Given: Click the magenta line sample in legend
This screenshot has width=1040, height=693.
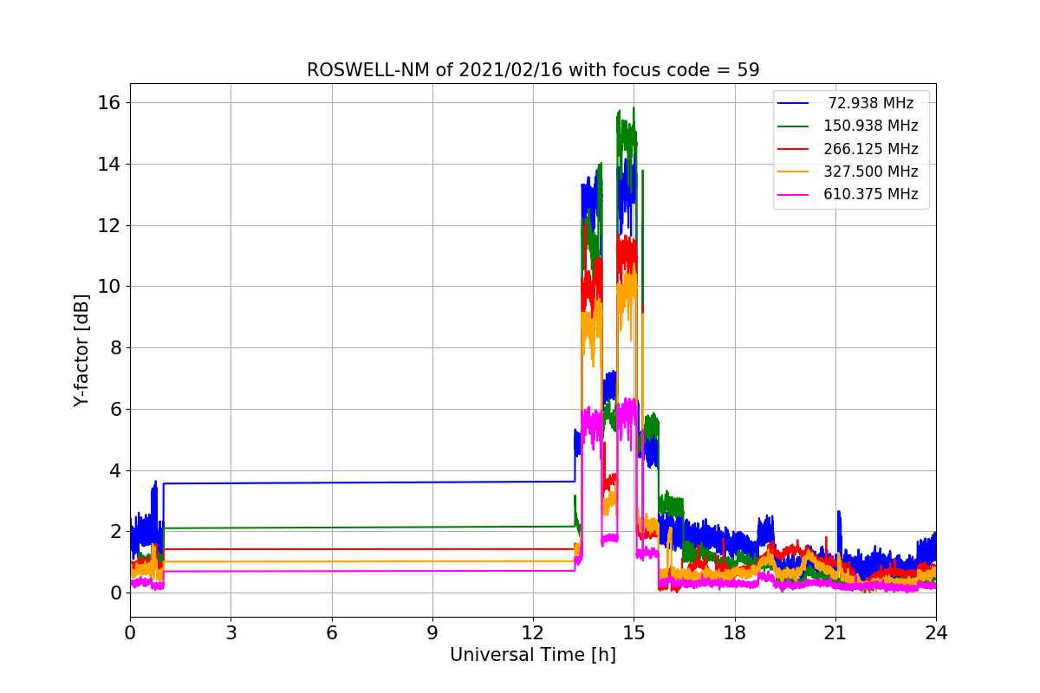Looking at the screenshot, I should (x=793, y=195).
